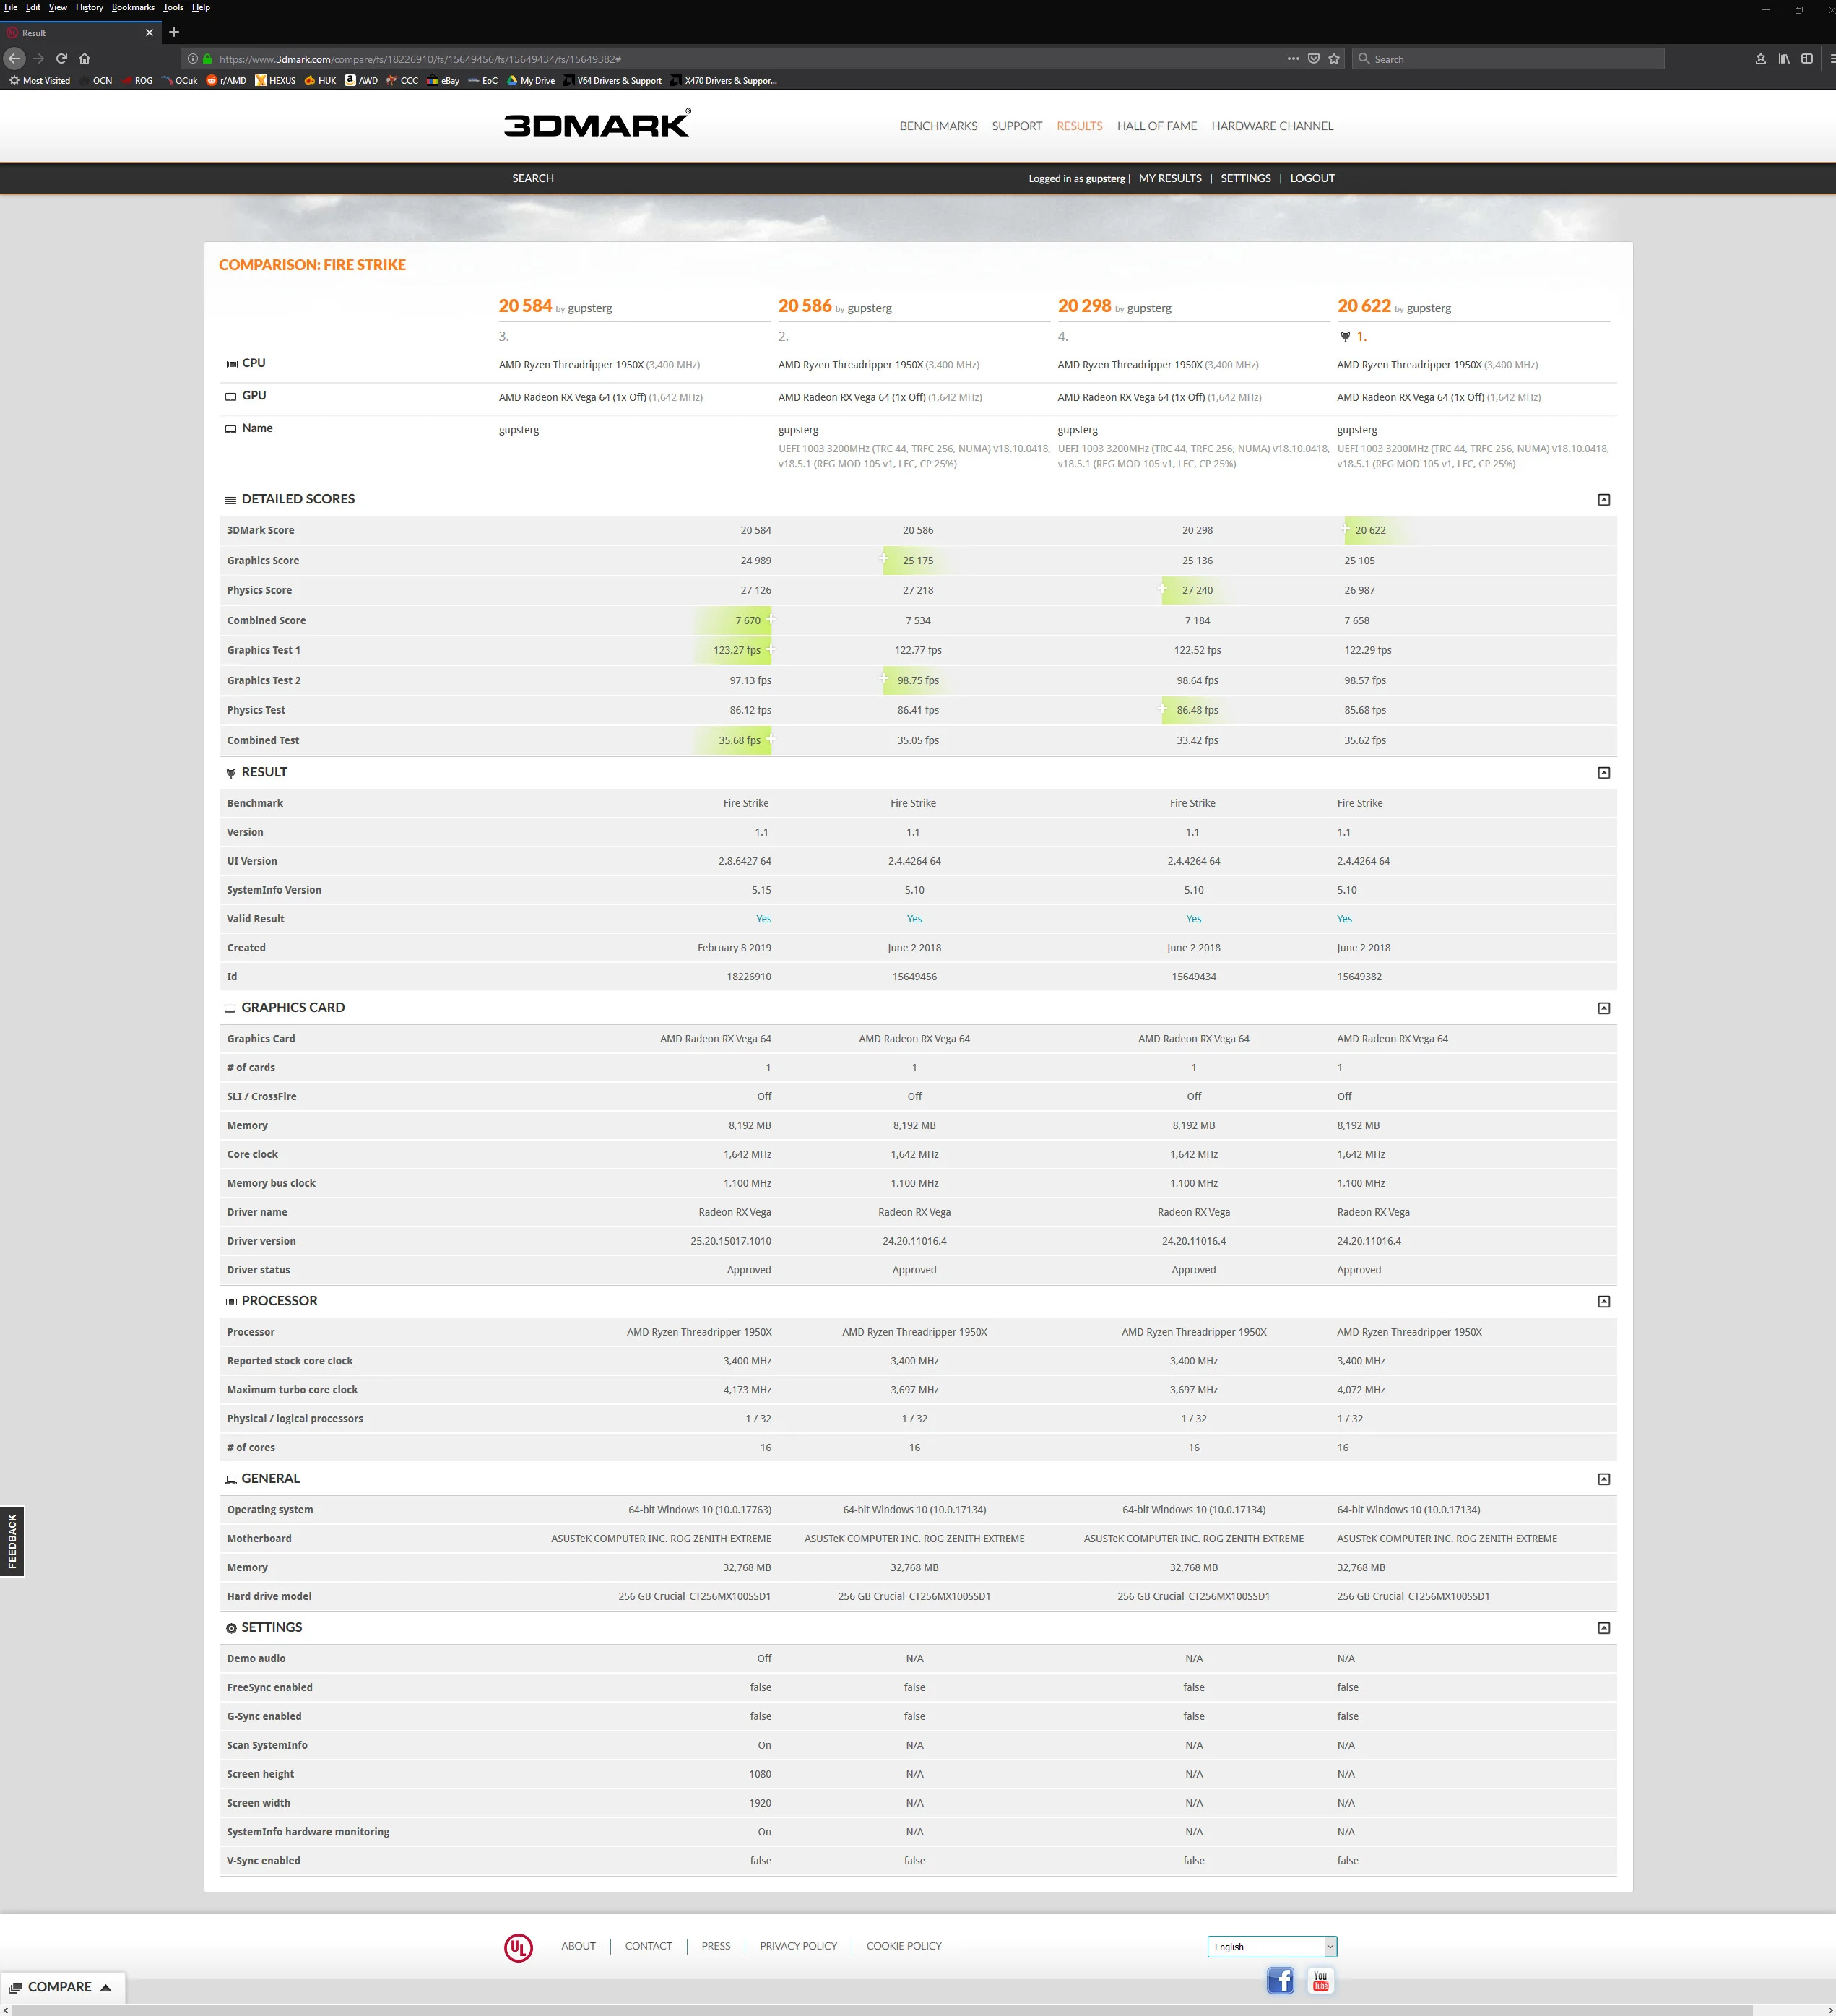Click the site info icon in address bar
This screenshot has height=2016, width=1836.
(x=193, y=59)
